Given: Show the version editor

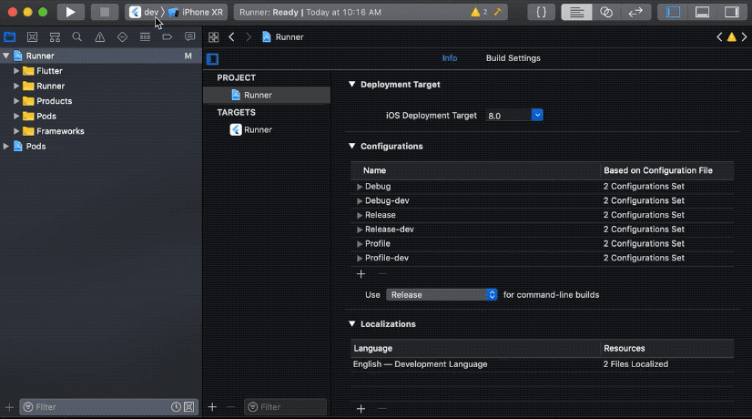Looking at the screenshot, I should tap(635, 12).
